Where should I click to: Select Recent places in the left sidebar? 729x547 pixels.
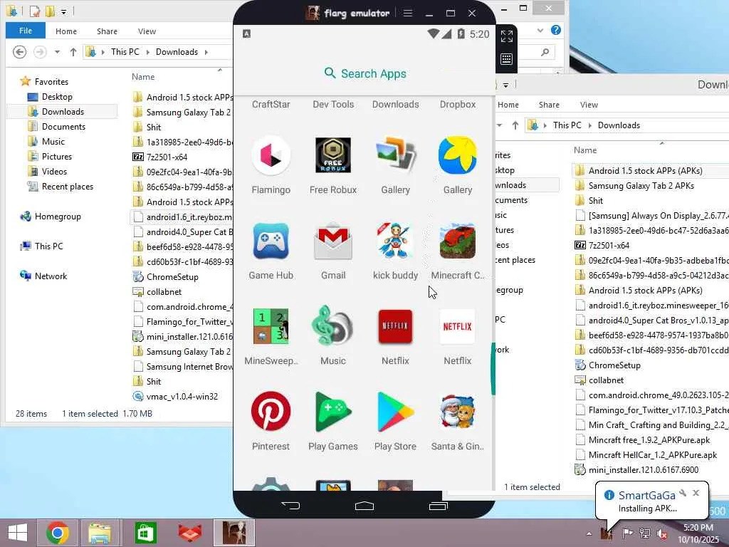67,187
